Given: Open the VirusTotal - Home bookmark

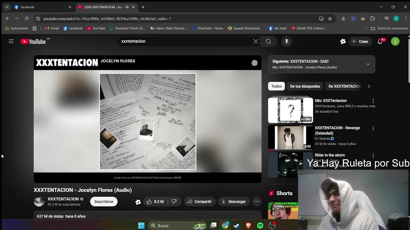Looking at the screenshot, I should [x=207, y=28].
